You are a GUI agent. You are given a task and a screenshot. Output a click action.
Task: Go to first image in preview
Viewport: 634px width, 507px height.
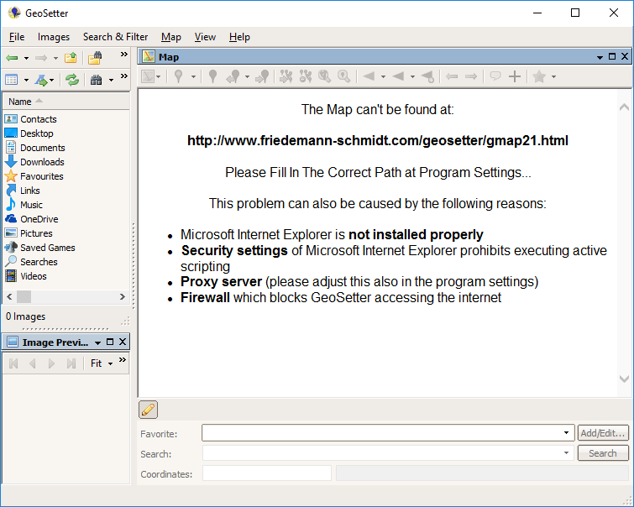(13, 363)
